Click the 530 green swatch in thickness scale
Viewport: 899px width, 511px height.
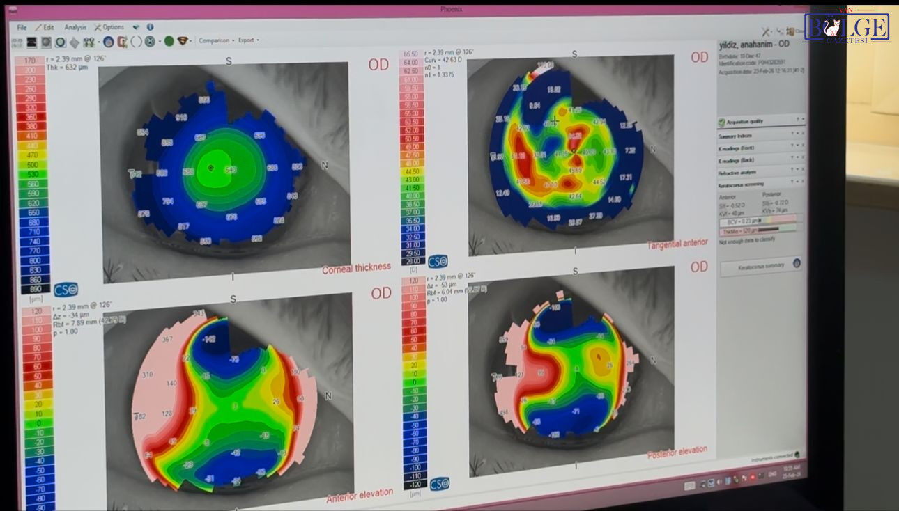point(30,173)
